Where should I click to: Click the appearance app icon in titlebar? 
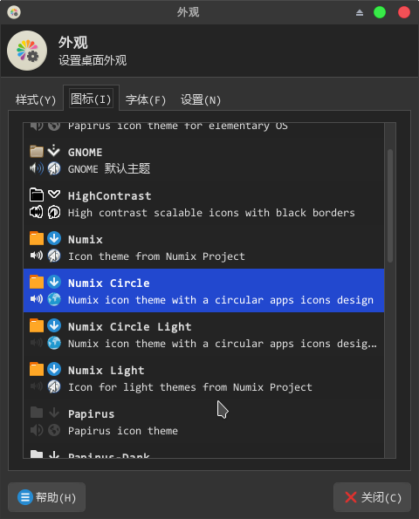point(14,12)
